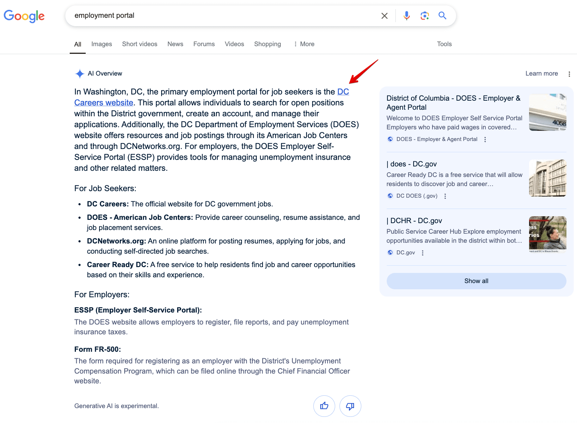Open the '| does - DC.gov' source result
Screen dimensions: 577x423
(x=411, y=164)
